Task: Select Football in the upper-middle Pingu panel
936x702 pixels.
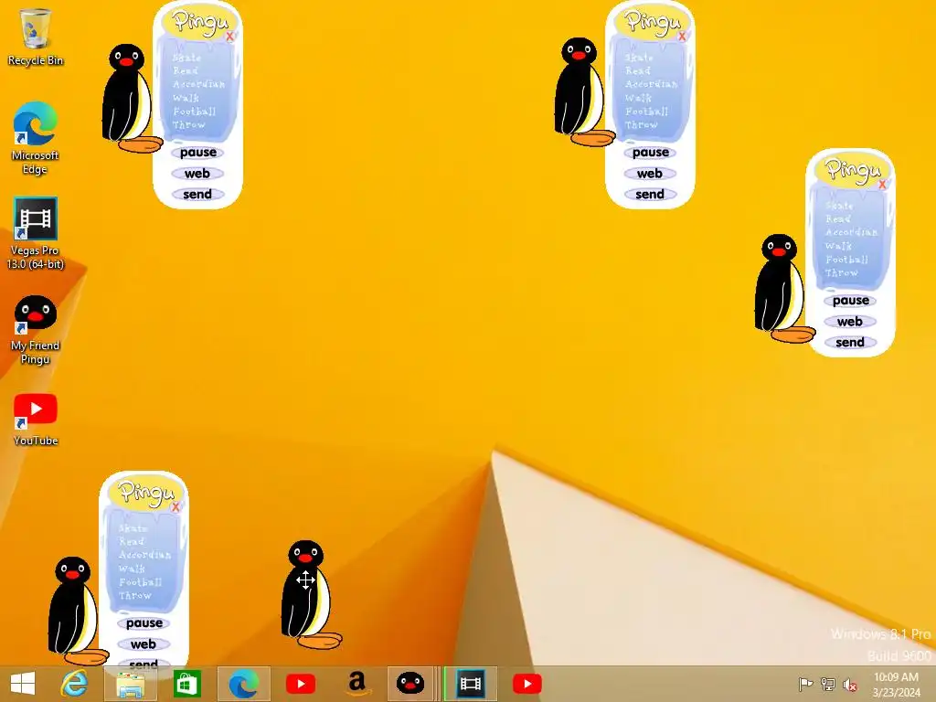Action: click(646, 112)
